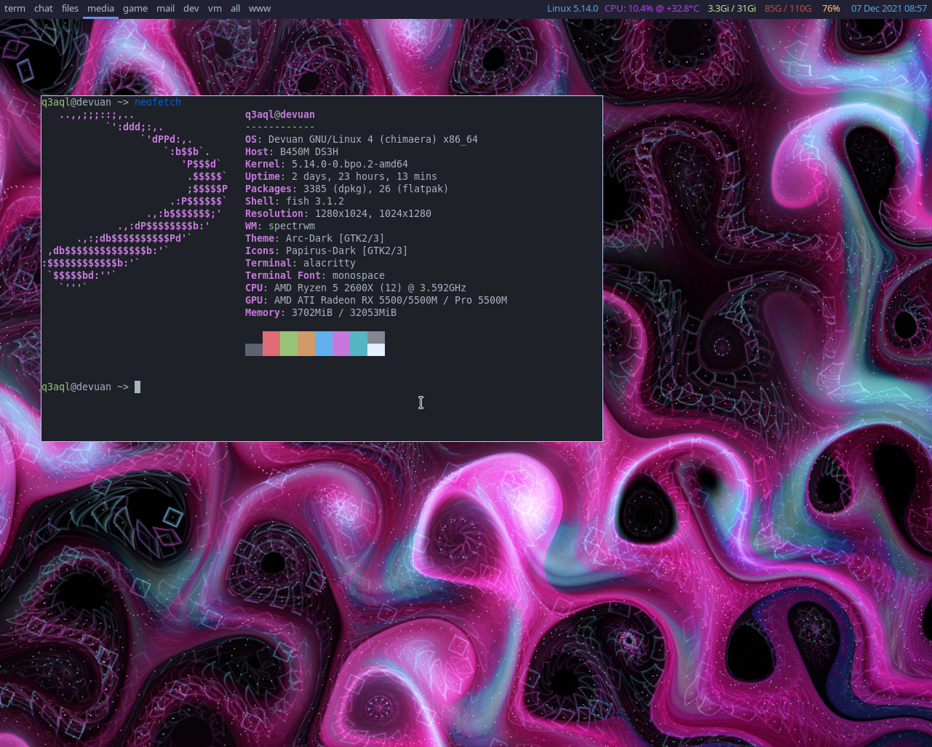Switch to the dev workspace
Viewport: 932px width, 747px height.
point(191,9)
